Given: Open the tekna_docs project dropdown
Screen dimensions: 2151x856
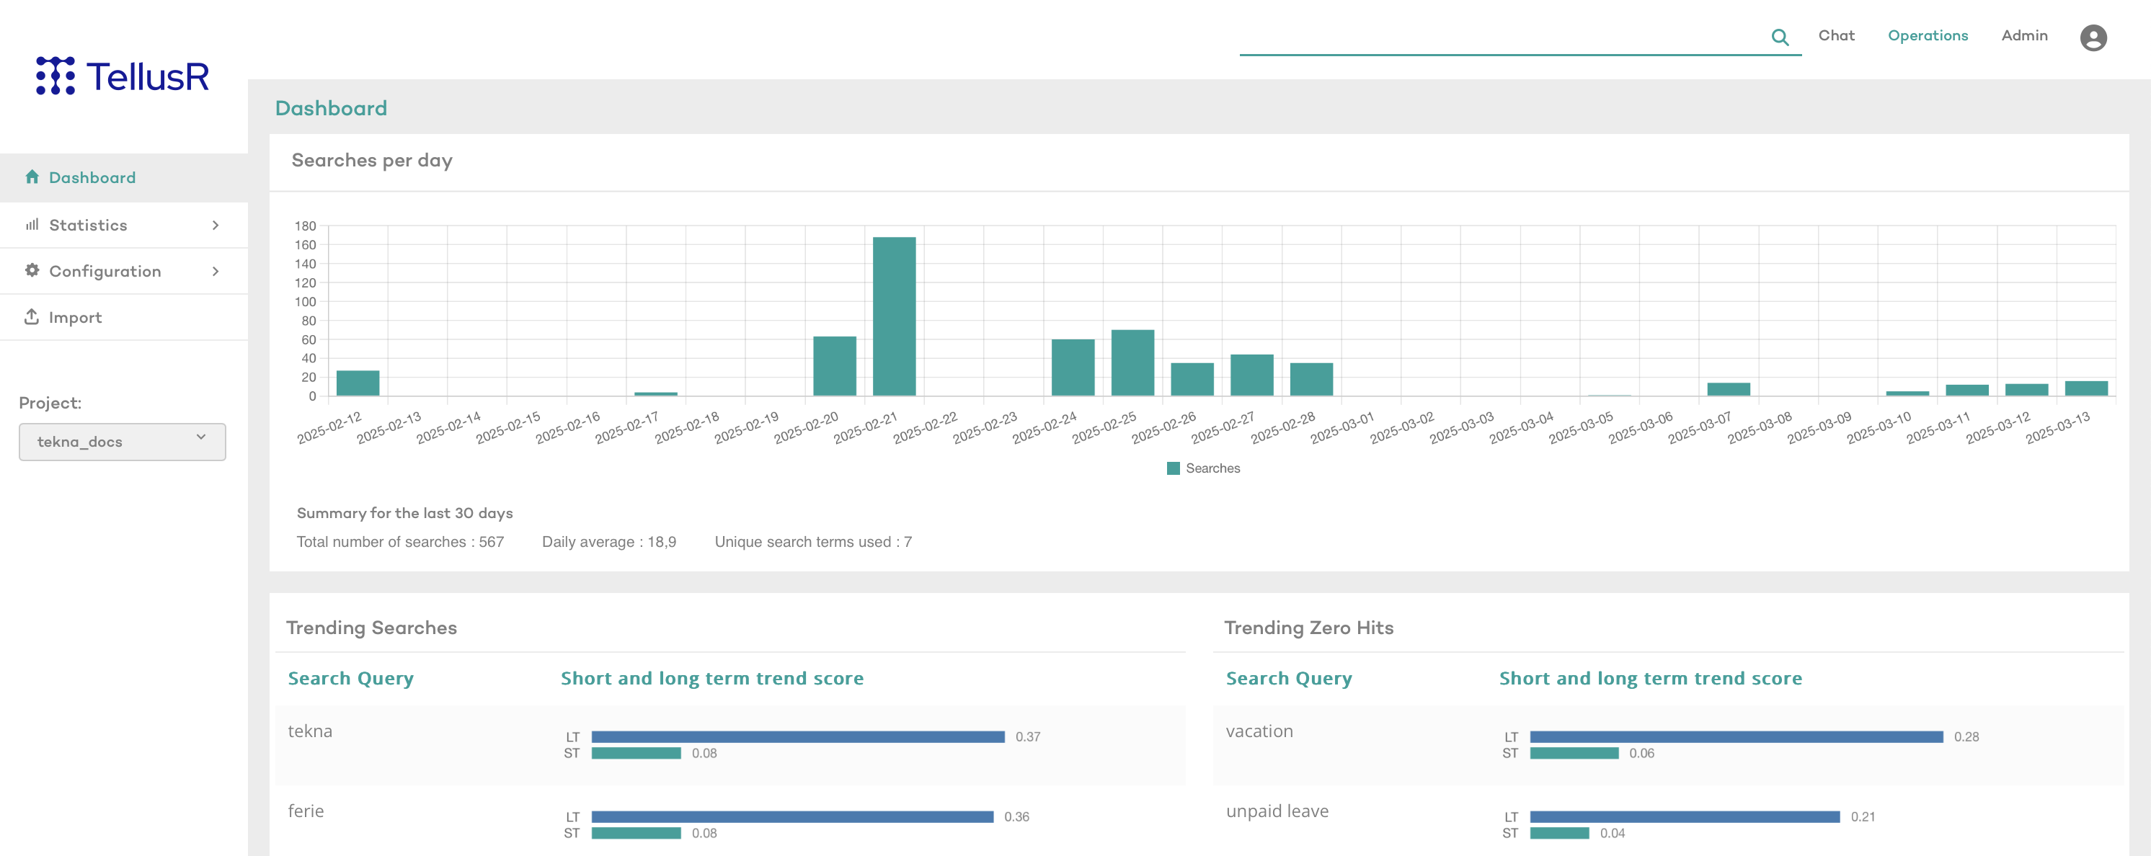Looking at the screenshot, I should (122, 442).
